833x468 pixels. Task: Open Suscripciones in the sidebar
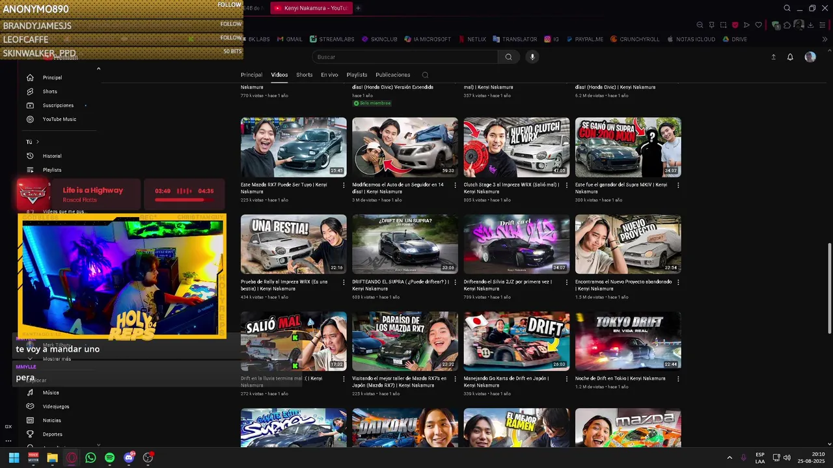pos(58,105)
